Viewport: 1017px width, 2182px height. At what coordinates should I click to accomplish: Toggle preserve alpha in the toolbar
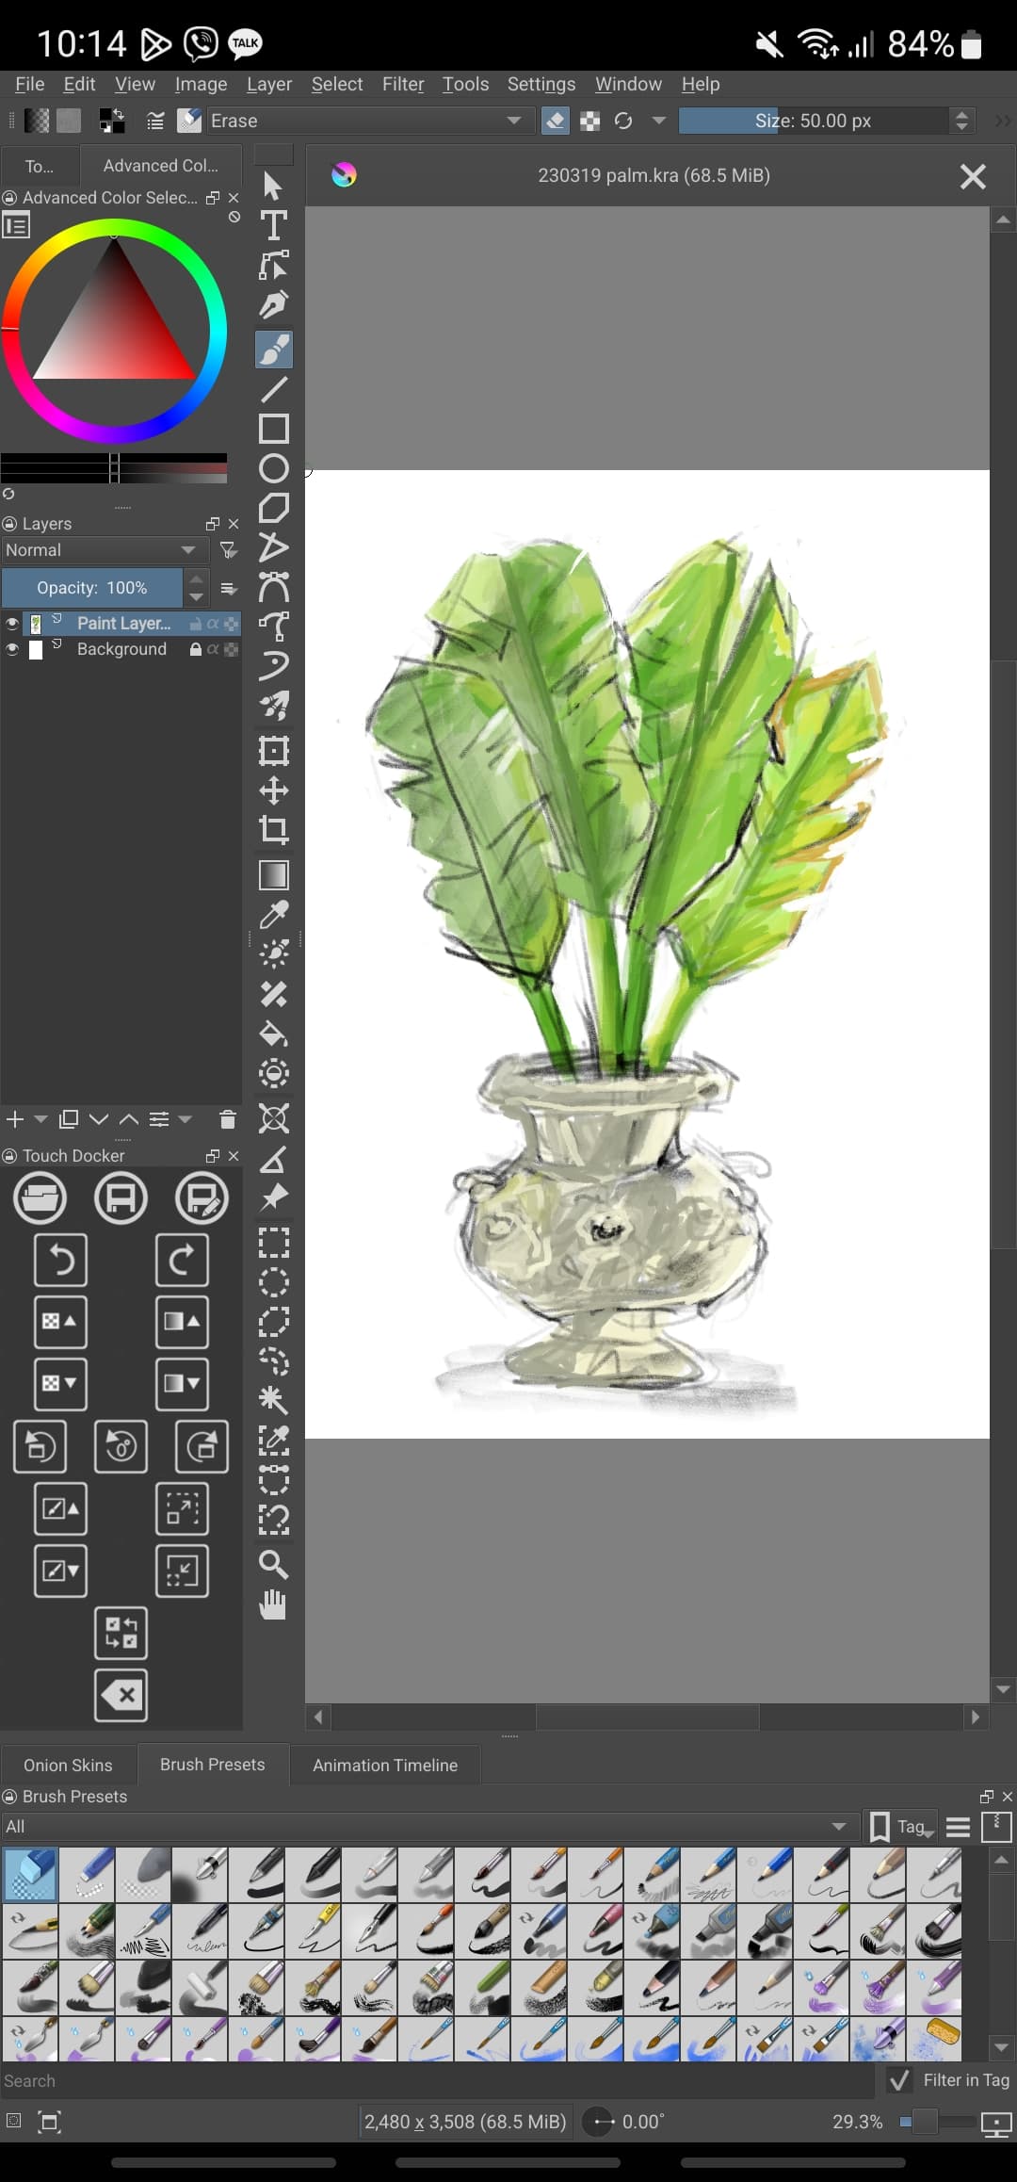pos(590,121)
